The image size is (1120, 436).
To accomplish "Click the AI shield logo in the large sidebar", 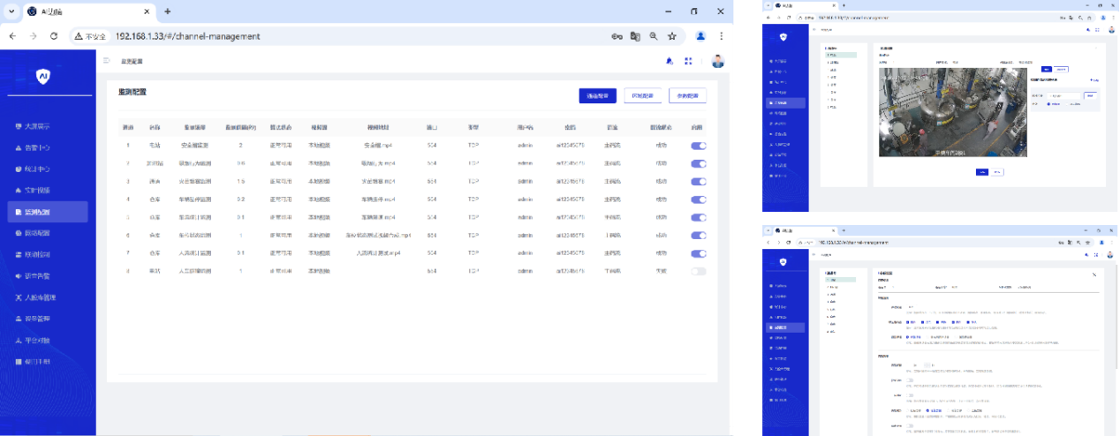I will tap(43, 77).
